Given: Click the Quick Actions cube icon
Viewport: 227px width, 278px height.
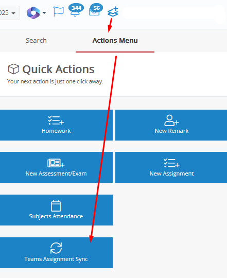Looking at the screenshot, I should (x=13, y=69).
